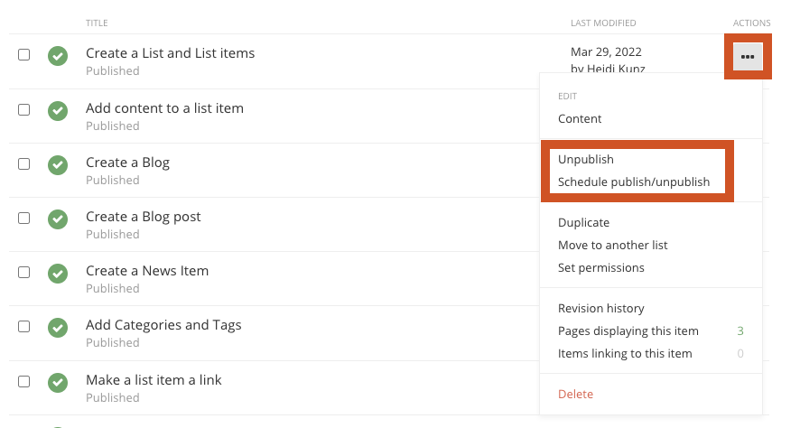Click green check icon for Create a Blog post

pyautogui.click(x=58, y=219)
